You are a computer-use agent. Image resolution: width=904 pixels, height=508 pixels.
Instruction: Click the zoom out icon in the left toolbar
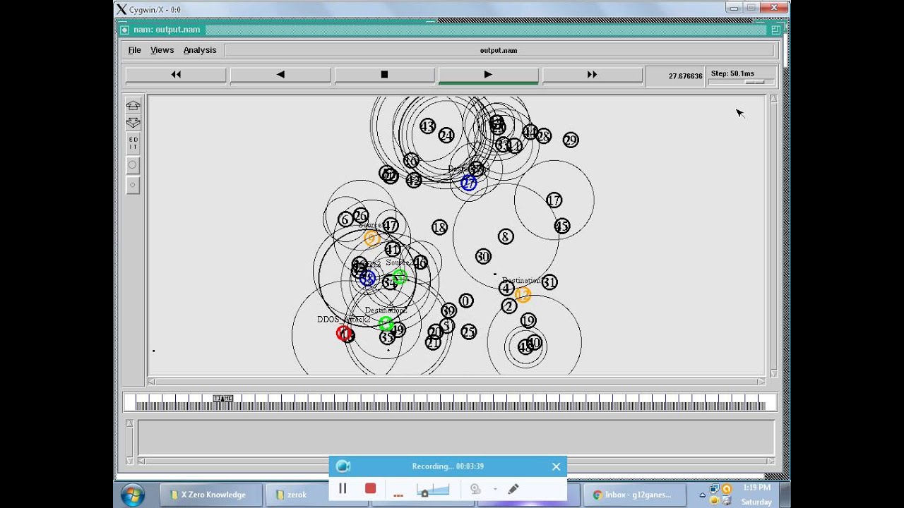(133, 123)
